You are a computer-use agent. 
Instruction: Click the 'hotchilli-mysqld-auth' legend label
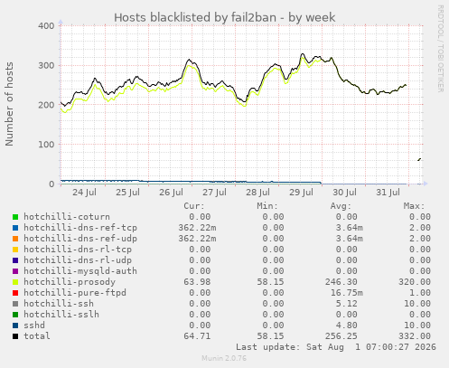(x=80, y=271)
